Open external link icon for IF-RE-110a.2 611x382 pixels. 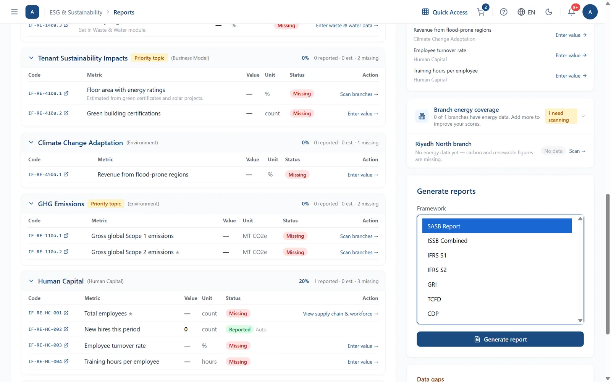point(66,252)
